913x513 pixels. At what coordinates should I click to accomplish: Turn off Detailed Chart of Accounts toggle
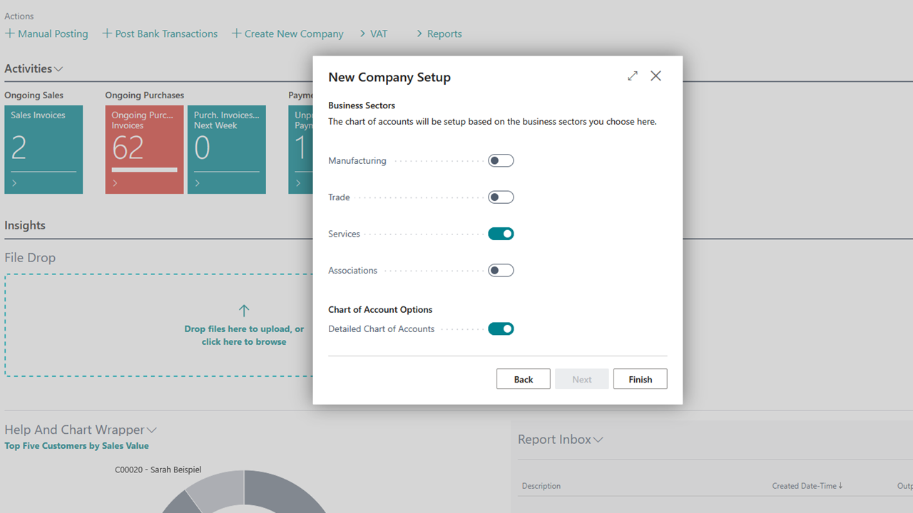[501, 328]
